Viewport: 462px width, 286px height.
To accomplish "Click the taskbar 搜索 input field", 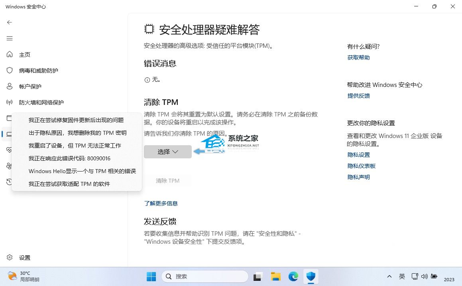I will click(204, 276).
